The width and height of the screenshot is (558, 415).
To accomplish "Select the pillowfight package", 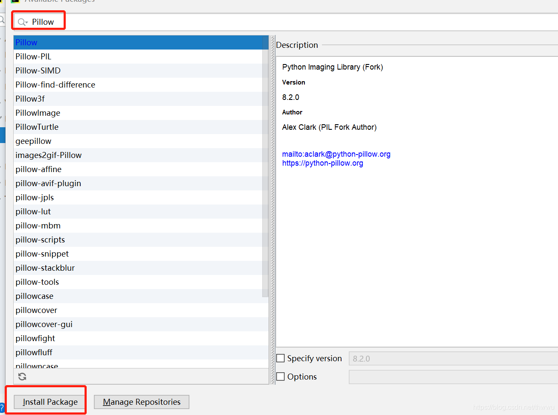I will [x=141, y=338].
